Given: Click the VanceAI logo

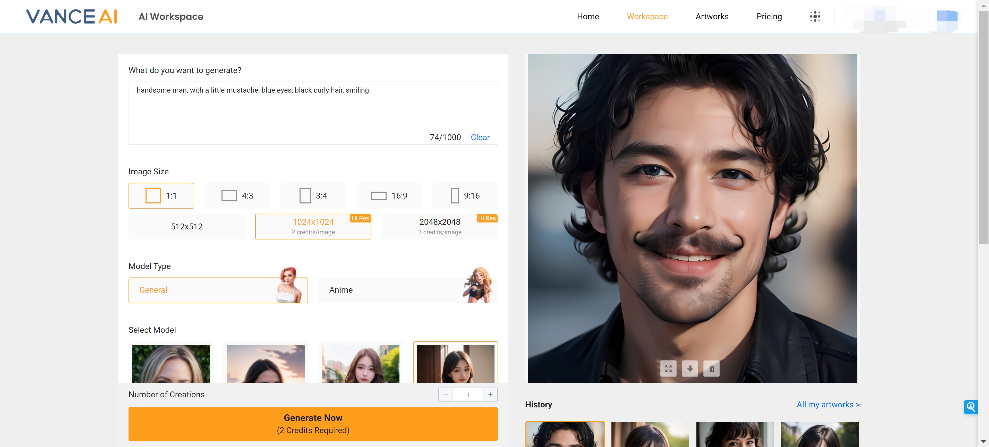Looking at the screenshot, I should 71,16.
